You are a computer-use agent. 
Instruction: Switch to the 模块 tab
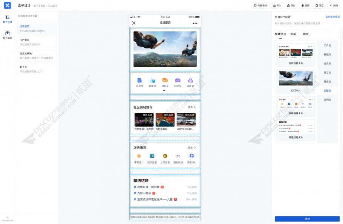coord(306,34)
